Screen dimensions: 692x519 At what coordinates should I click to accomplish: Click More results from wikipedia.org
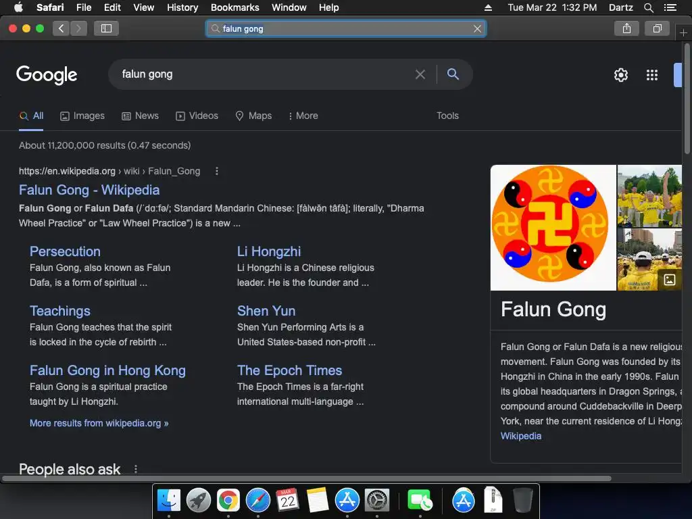(99, 423)
